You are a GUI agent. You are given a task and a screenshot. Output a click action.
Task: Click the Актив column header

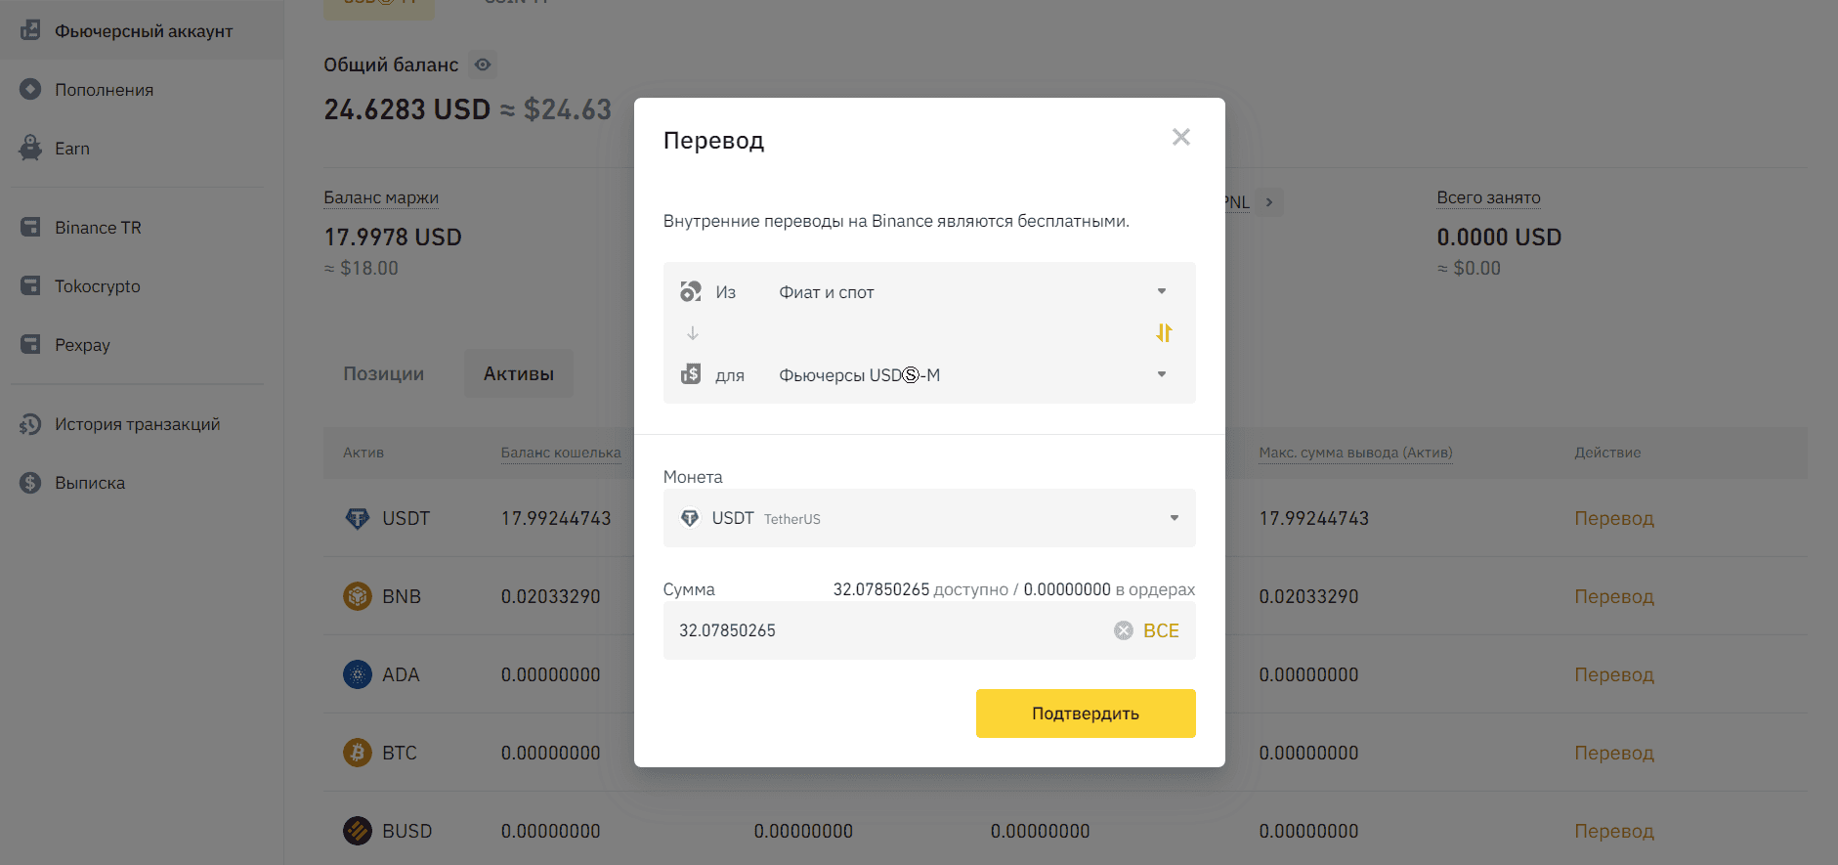coord(363,453)
